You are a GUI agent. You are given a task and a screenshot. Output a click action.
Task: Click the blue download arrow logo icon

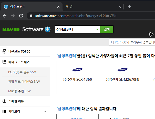48,30
